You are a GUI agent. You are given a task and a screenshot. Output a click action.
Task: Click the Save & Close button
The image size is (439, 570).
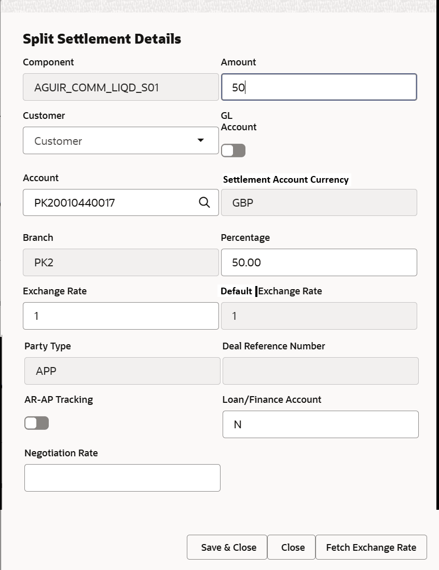pyautogui.click(x=227, y=547)
